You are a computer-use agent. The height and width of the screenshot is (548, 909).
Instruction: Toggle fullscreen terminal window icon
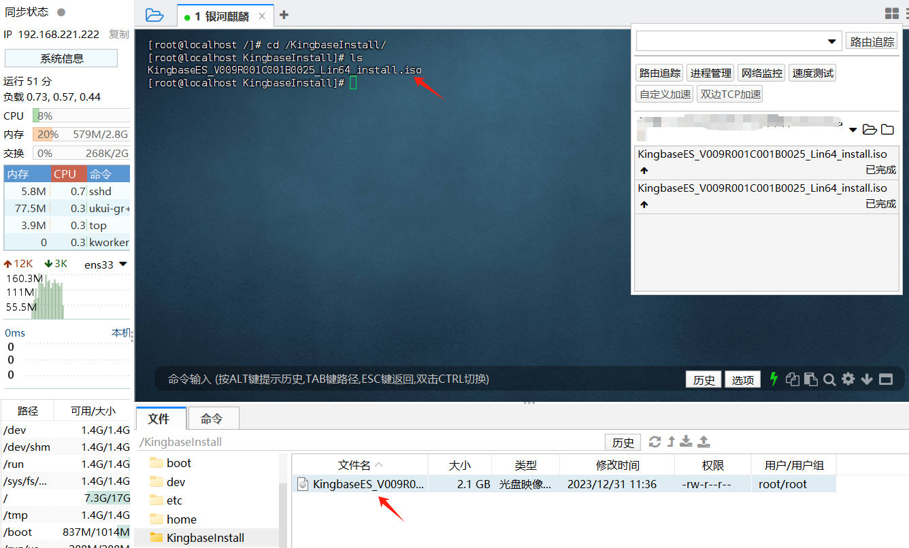885,379
